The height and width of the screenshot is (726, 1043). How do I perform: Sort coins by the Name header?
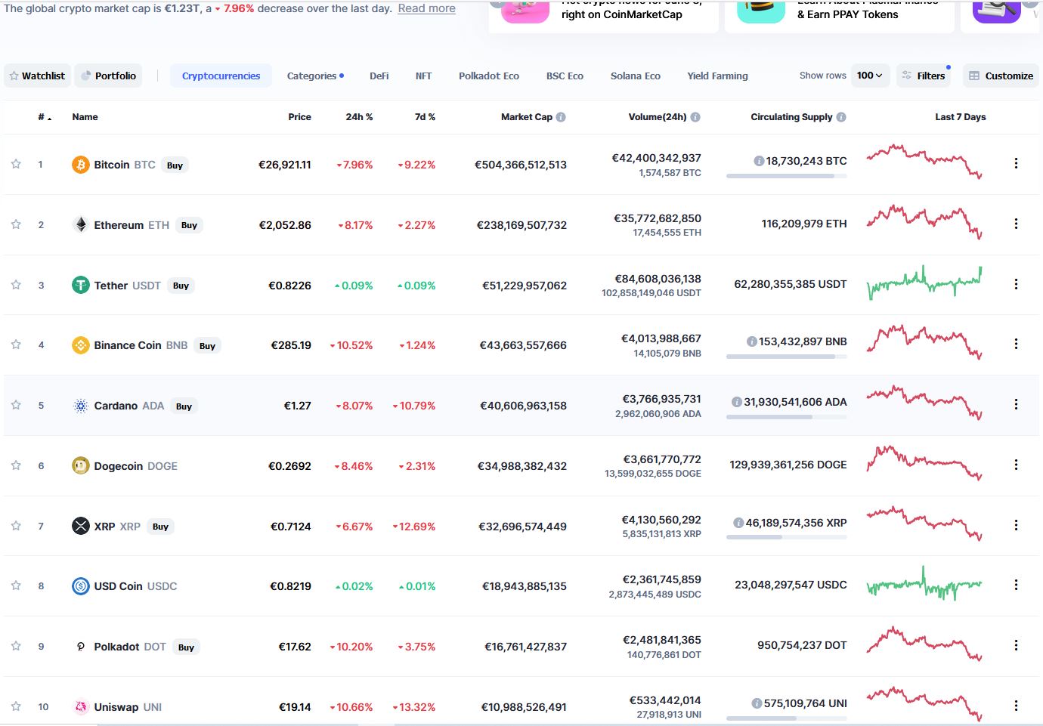pyautogui.click(x=85, y=117)
